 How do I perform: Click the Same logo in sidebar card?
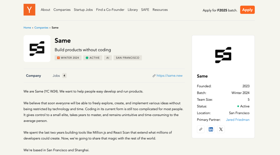[x=223, y=55]
